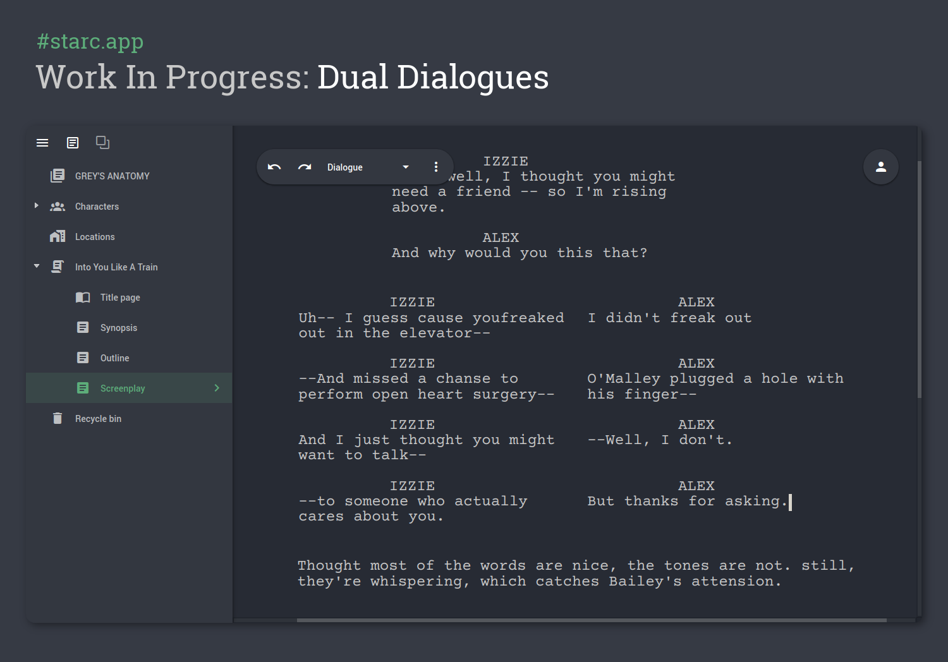
Task: Click the green Screenplay document icon
Action: 83,388
